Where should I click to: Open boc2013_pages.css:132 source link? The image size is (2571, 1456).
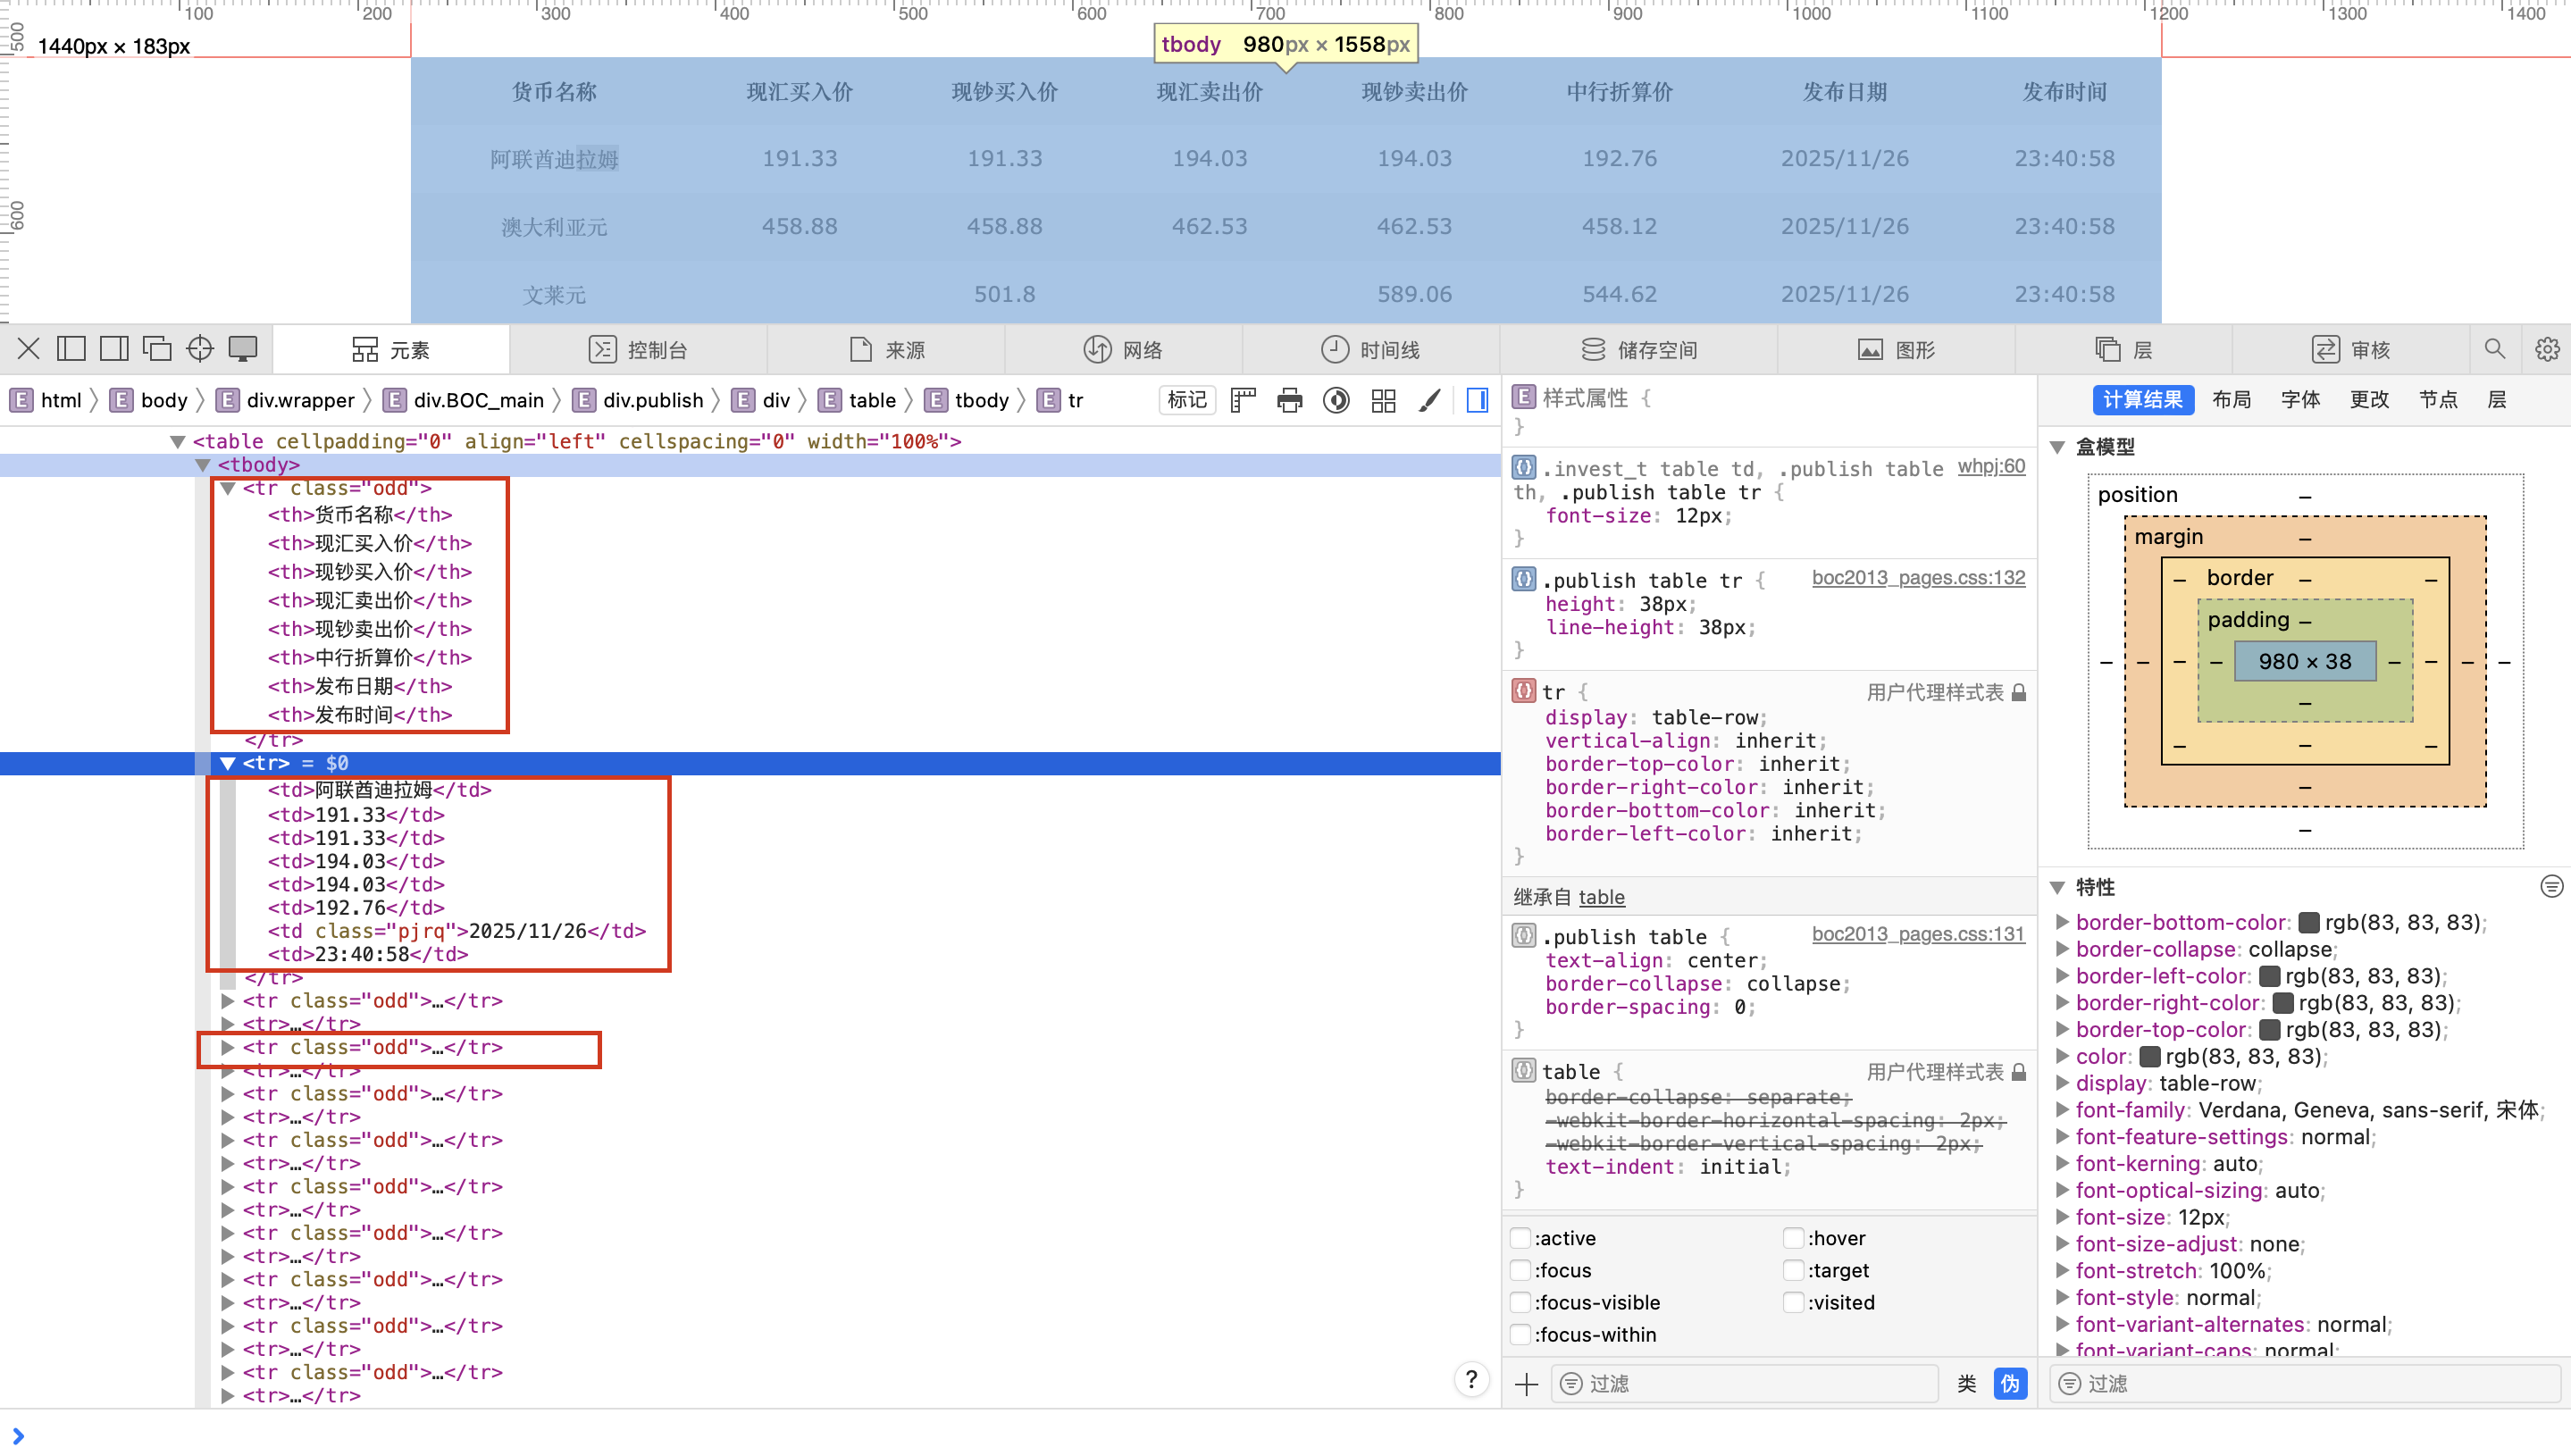[1917, 578]
